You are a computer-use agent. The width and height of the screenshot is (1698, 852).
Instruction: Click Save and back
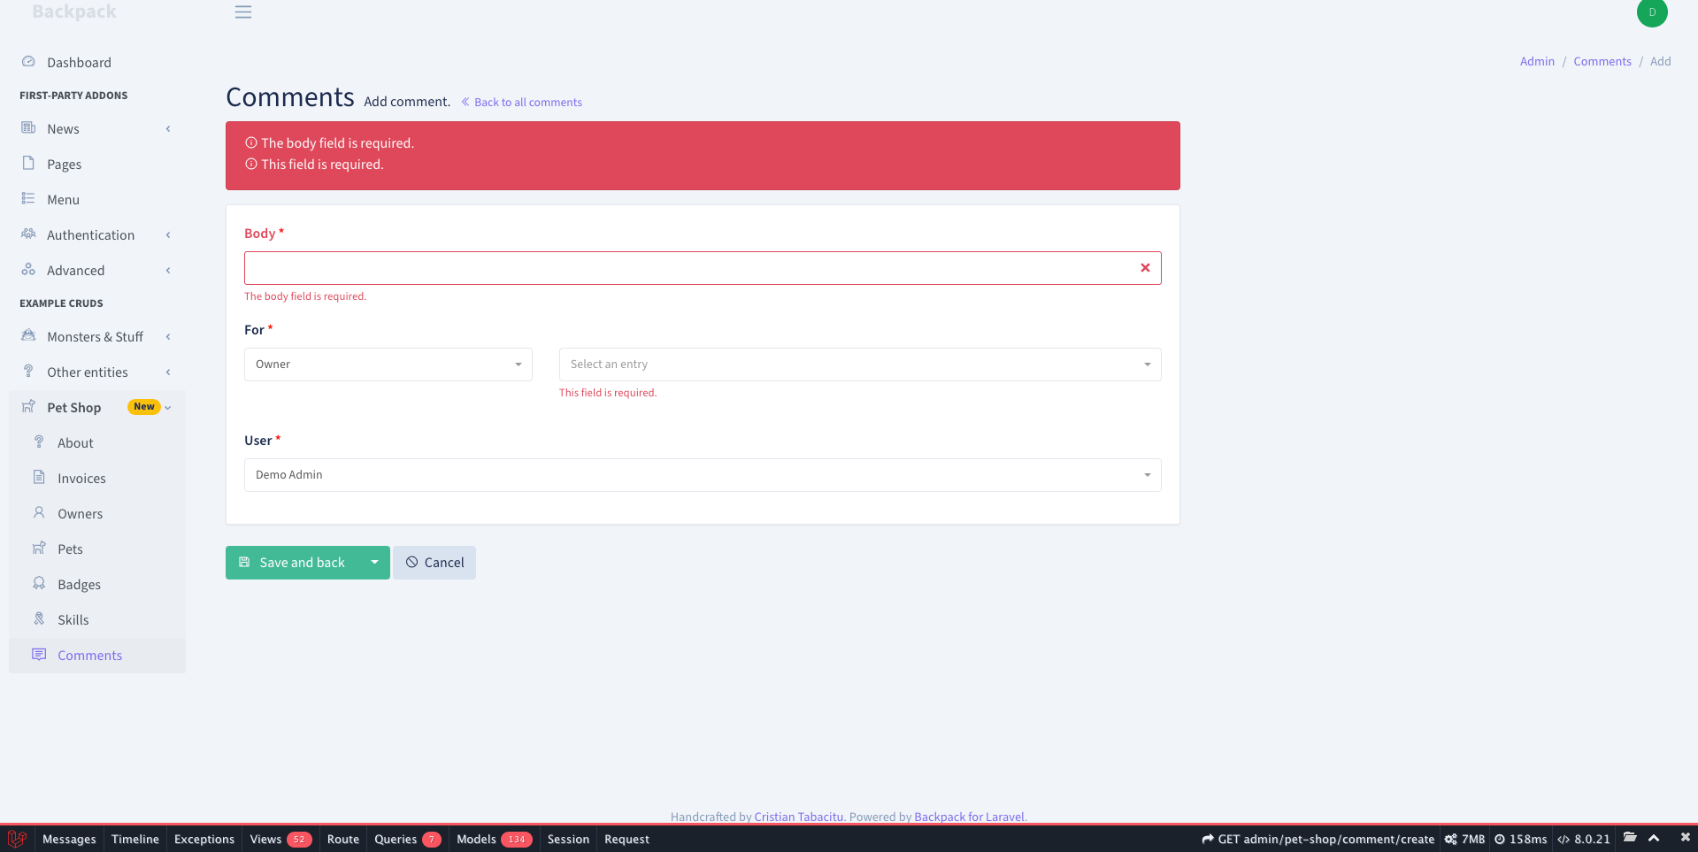click(x=294, y=562)
